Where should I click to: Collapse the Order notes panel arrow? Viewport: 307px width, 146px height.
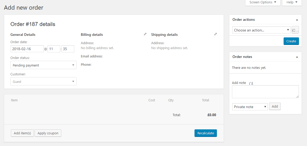click(x=297, y=57)
